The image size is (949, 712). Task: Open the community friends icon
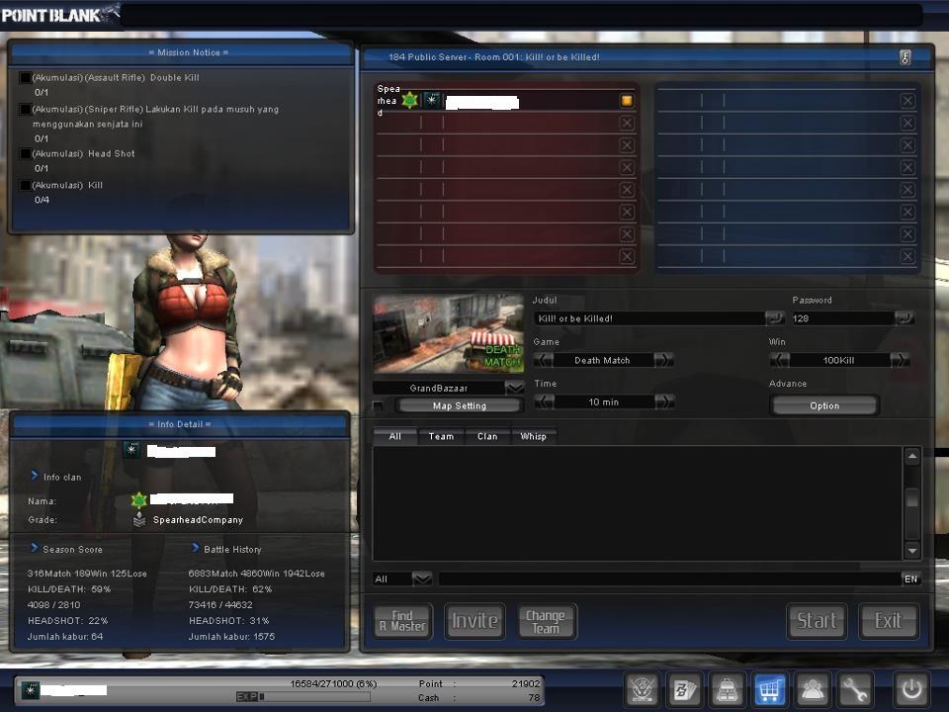point(813,689)
